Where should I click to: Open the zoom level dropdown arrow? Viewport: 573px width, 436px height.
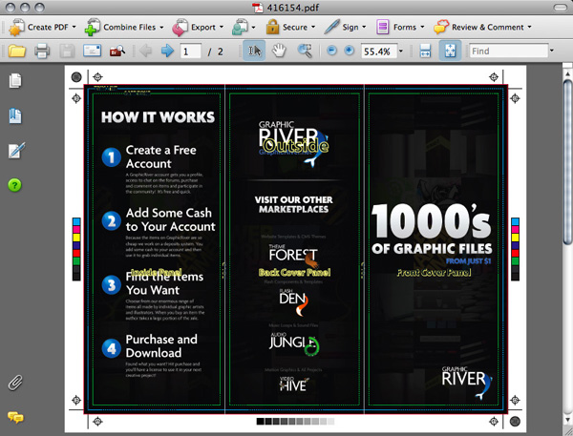[x=401, y=52]
